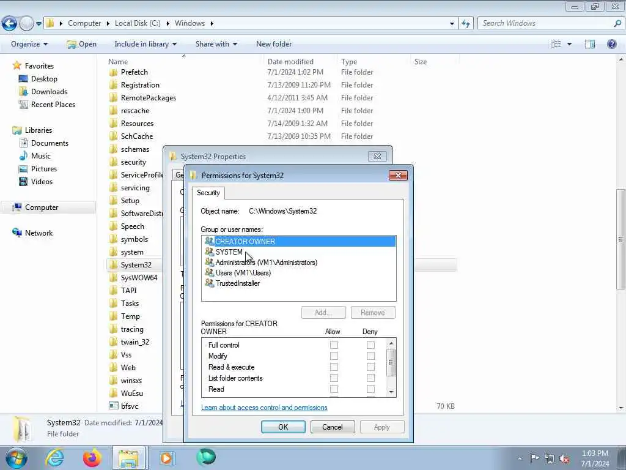Select SYSTEM user icon in permissions list

[x=209, y=252]
